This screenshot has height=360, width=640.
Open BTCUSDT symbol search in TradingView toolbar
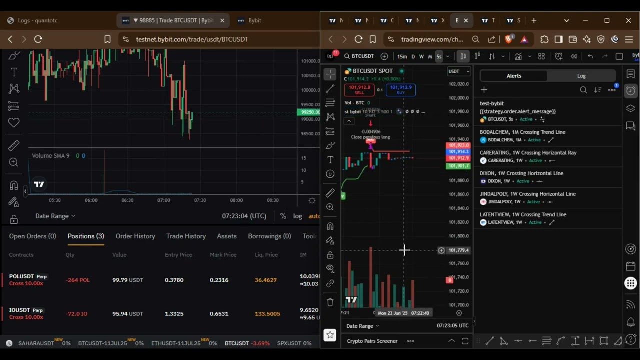pos(359,56)
